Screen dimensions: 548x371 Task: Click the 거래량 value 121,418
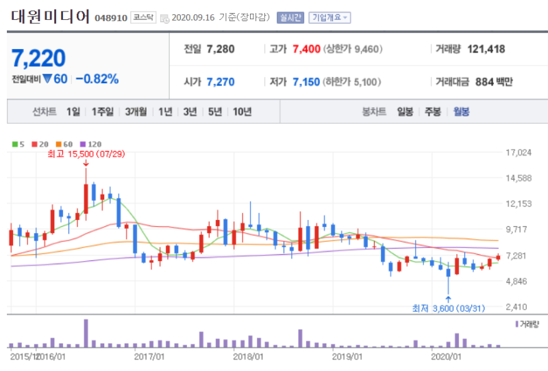(x=486, y=49)
